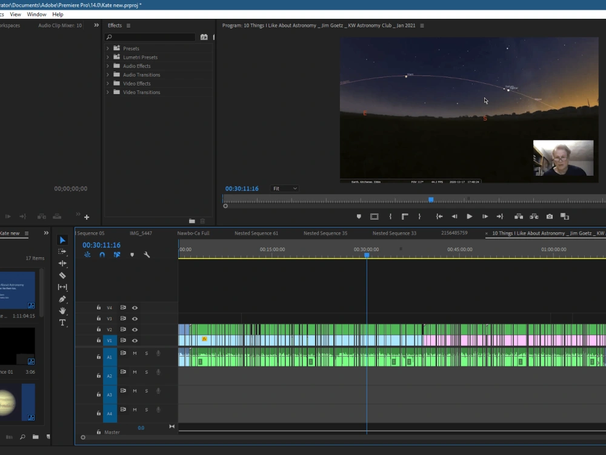Solo the A2 audio track
The height and width of the screenshot is (455, 606).
pos(147,372)
